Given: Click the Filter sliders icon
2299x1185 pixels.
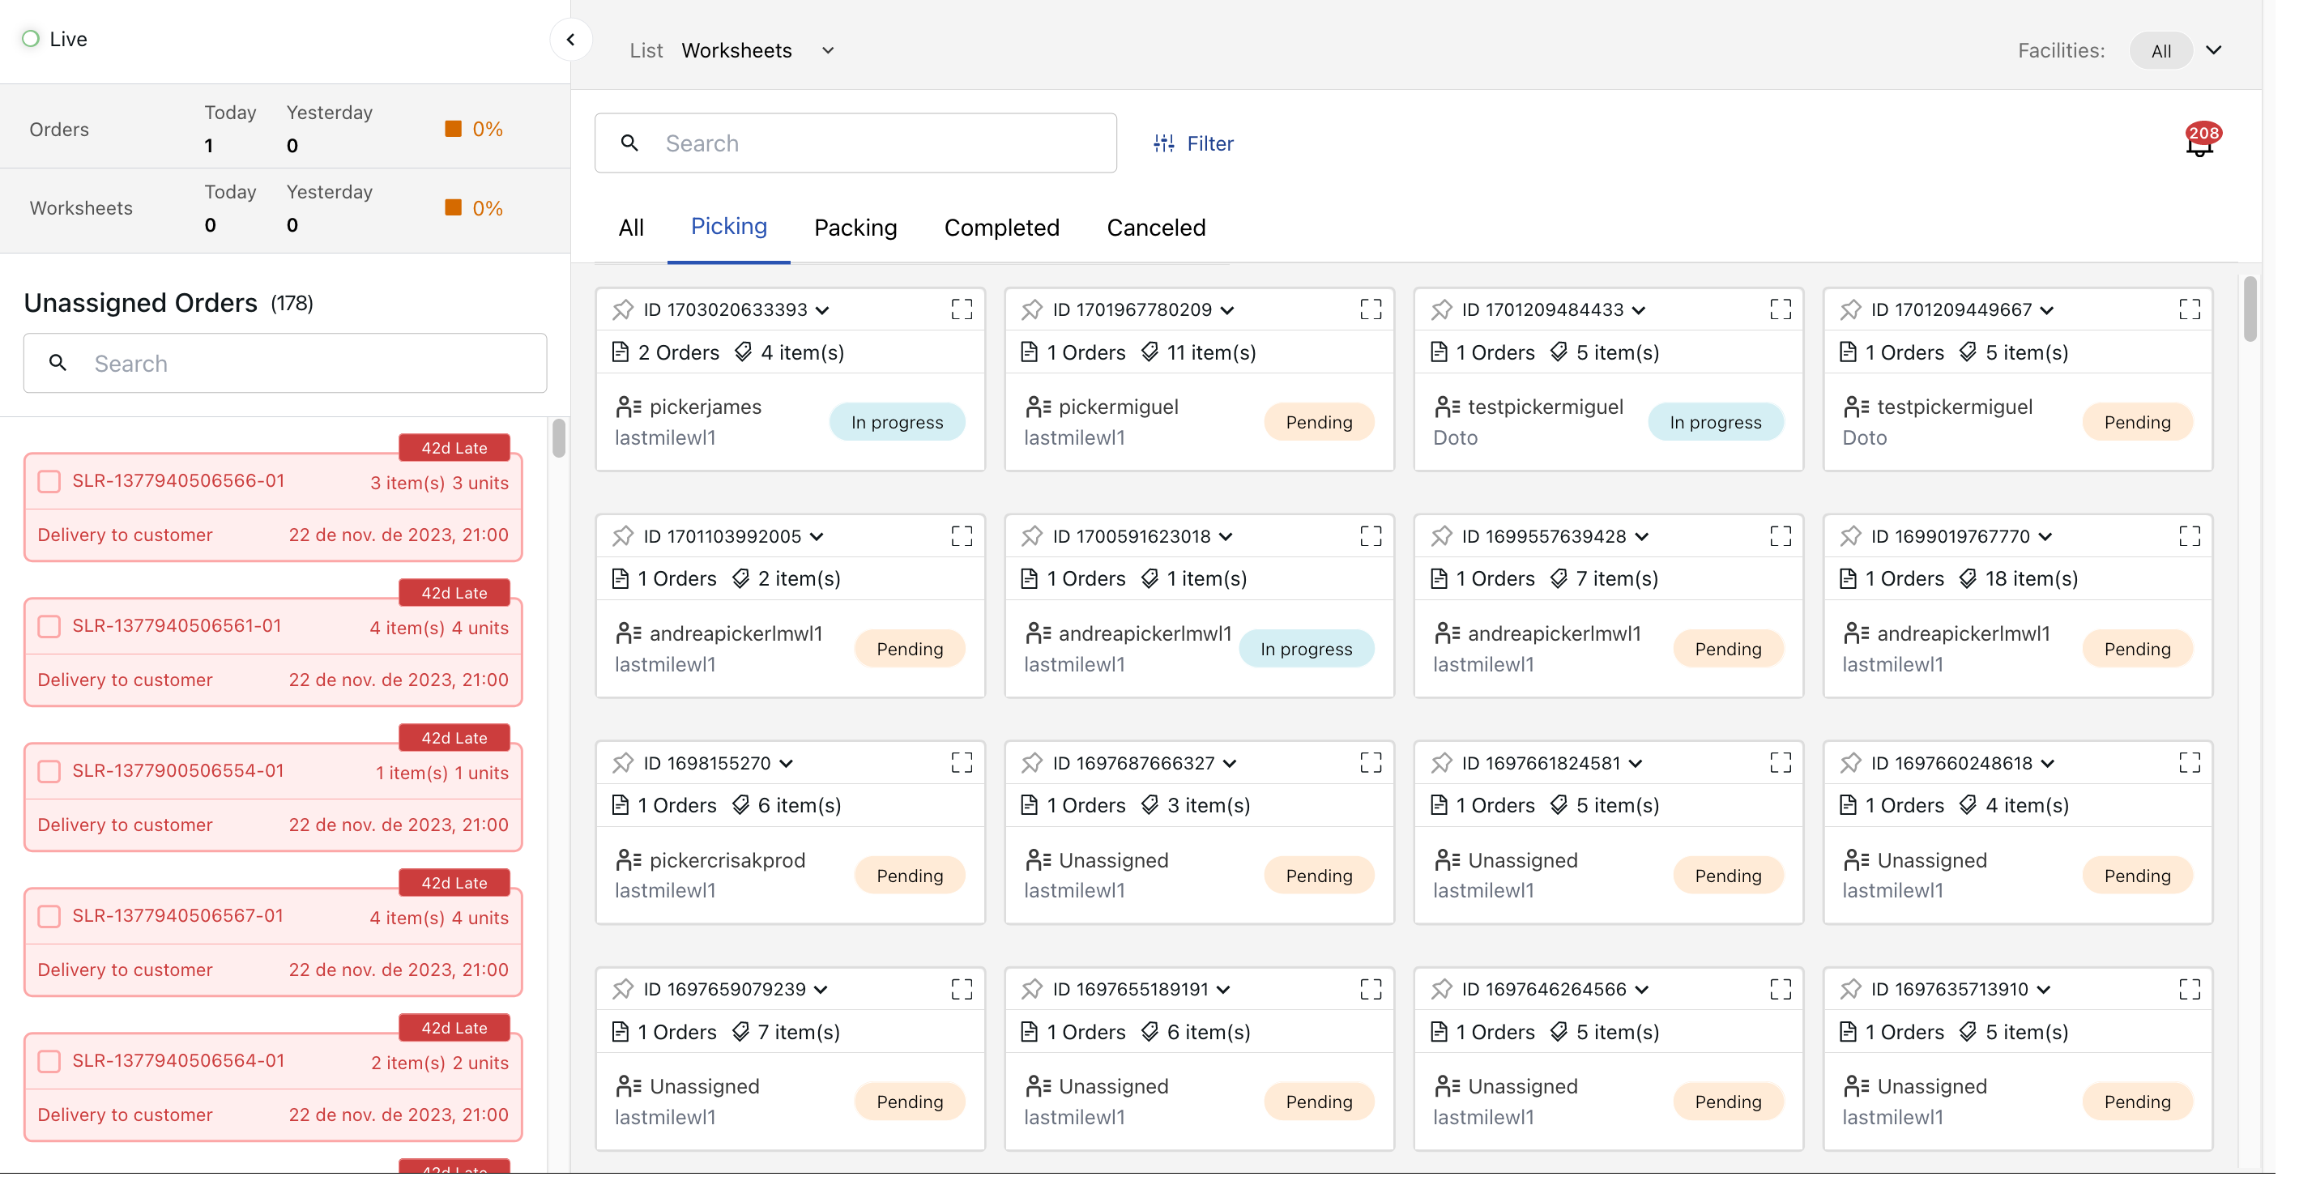Looking at the screenshot, I should [1163, 143].
